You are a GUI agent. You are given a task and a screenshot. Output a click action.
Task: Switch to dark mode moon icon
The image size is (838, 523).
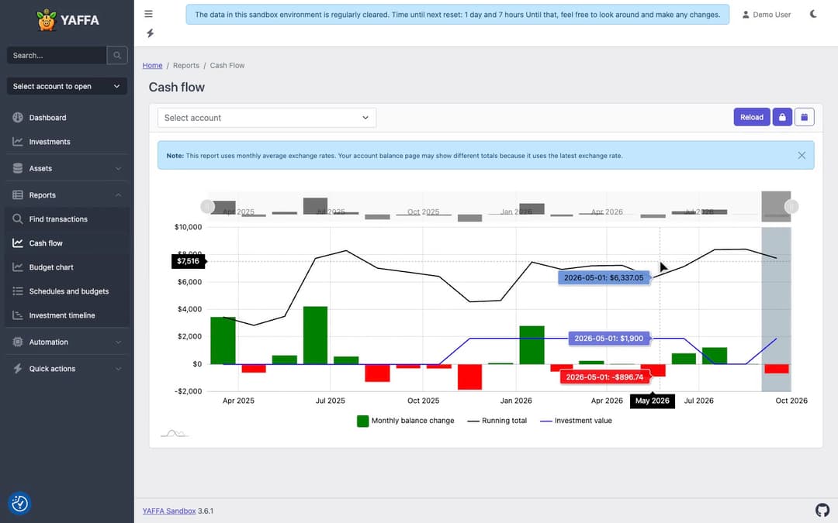pos(813,15)
